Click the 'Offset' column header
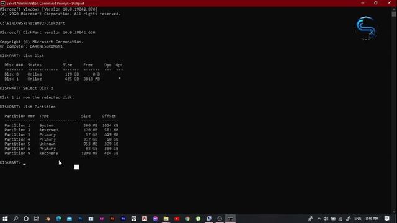This screenshot has height=223, width=397. [109, 116]
